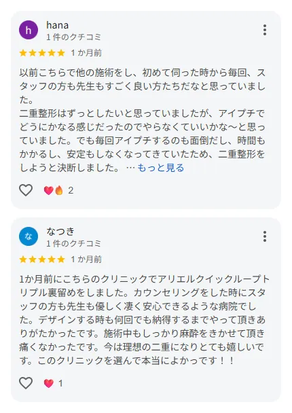
Task: Click the pink heart reaction on なつき's review
Action: tap(48, 383)
